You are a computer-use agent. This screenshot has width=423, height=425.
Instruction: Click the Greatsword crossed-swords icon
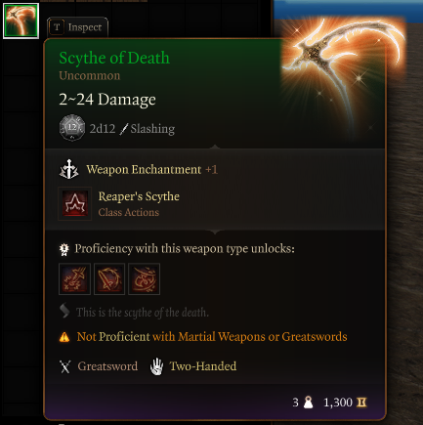(x=65, y=366)
